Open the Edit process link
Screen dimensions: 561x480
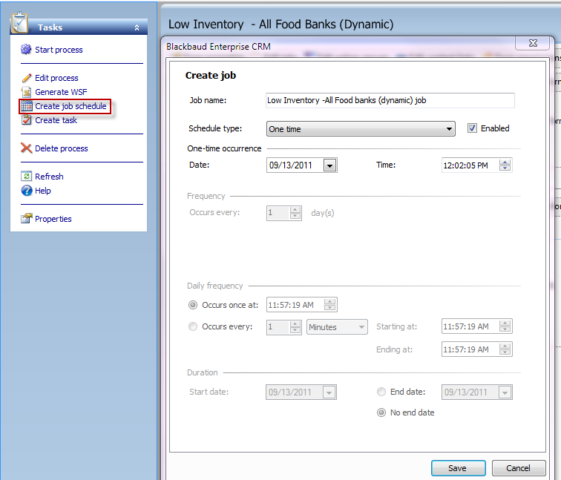tap(56, 78)
